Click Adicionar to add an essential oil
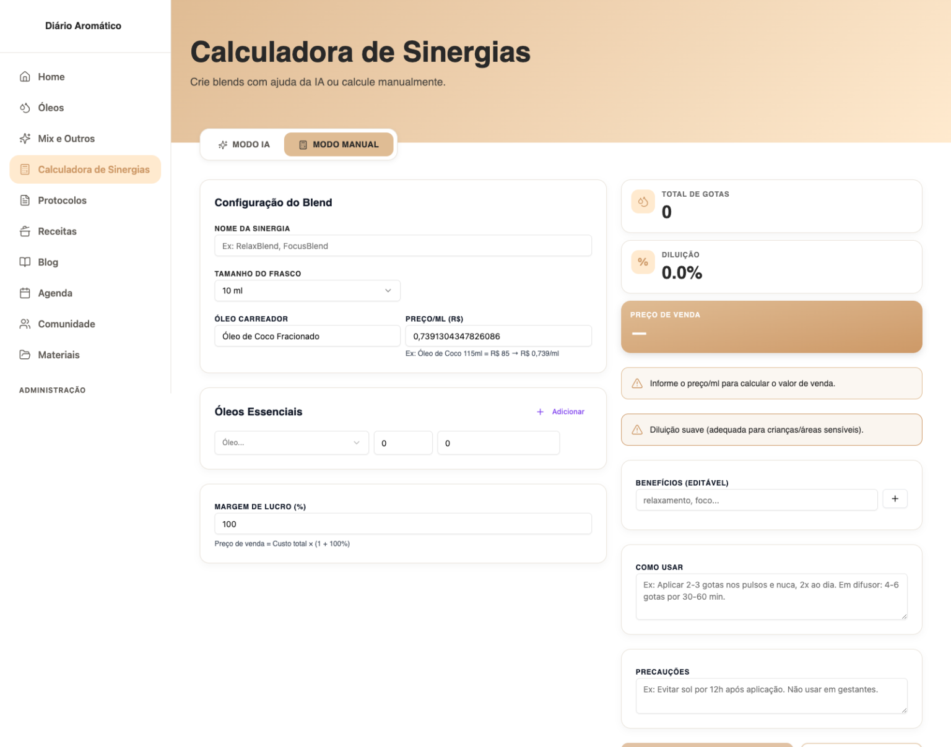 point(560,412)
